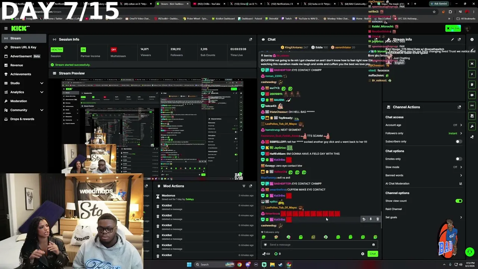Click the chat bubble icon in right sidebar
Screen dimensions: 478x269
point(472,95)
